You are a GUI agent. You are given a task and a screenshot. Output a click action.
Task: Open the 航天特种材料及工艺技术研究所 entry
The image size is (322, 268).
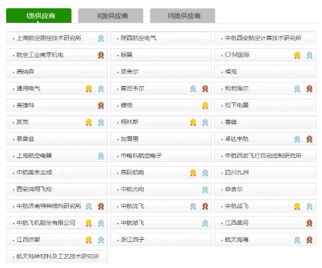(x=57, y=256)
